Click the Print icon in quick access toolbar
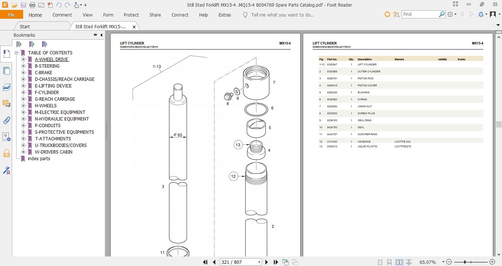 [32, 5]
